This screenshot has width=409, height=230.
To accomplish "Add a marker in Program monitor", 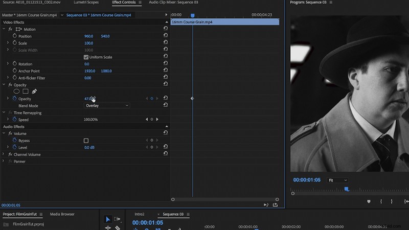I will [369, 201].
